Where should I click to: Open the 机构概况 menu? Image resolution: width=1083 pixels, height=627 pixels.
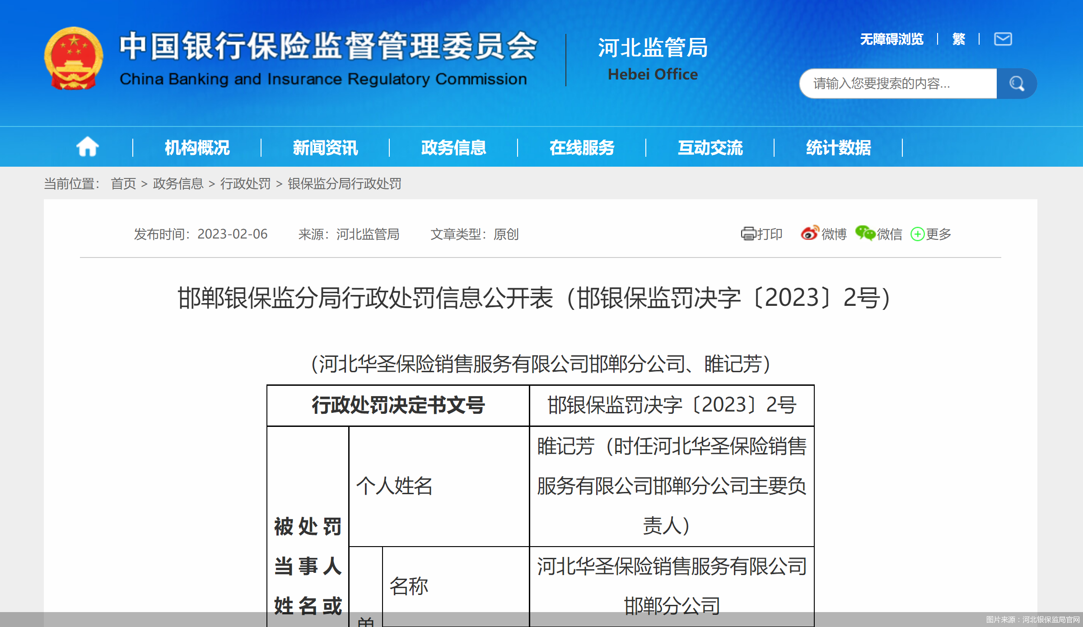click(x=196, y=147)
